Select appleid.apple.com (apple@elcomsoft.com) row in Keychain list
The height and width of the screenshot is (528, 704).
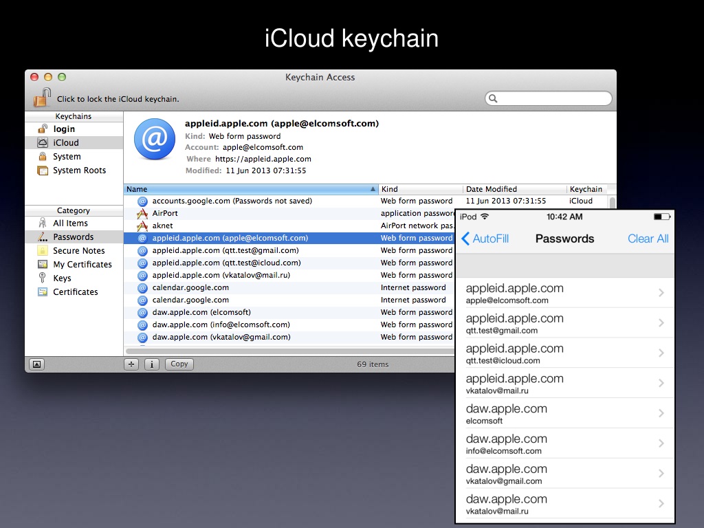(289, 238)
